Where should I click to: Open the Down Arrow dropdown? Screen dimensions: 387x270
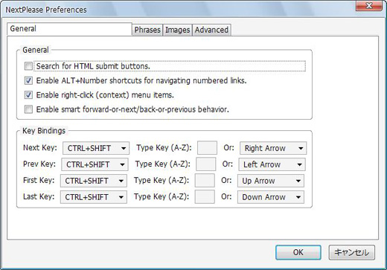(x=271, y=197)
